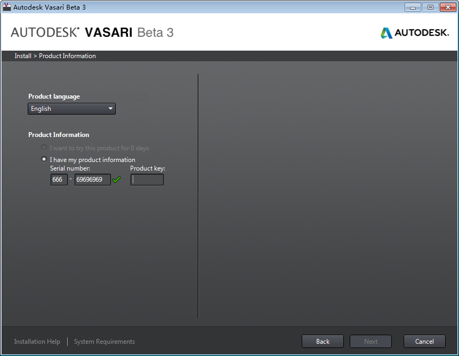Click the "Product key:" label
Screen dimensions: 459x356
[x=148, y=168]
